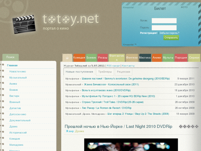
Task: Open Главная in the sidebar menu
Action: pyautogui.click(x=12, y=65)
